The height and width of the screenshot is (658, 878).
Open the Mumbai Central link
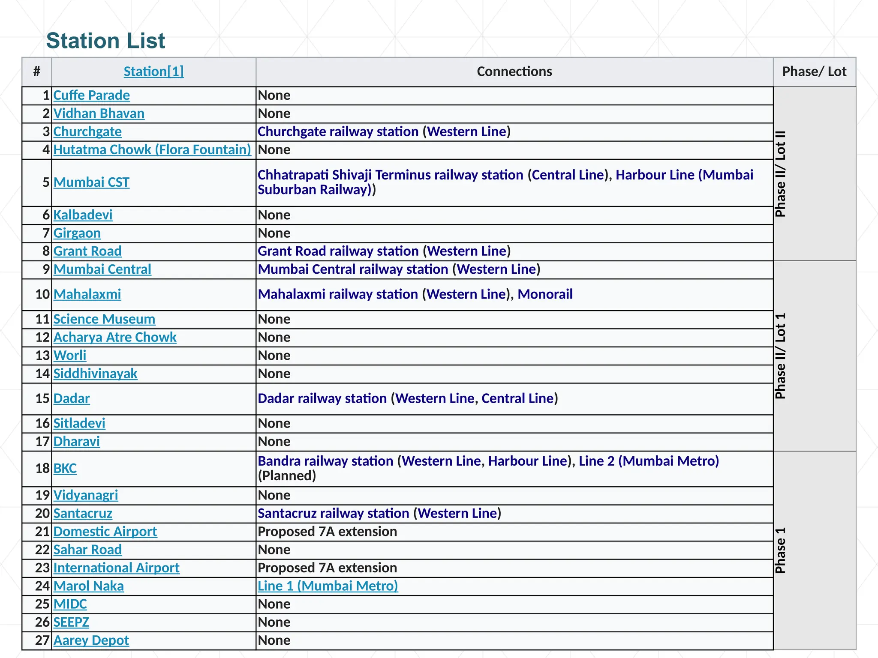click(x=102, y=269)
